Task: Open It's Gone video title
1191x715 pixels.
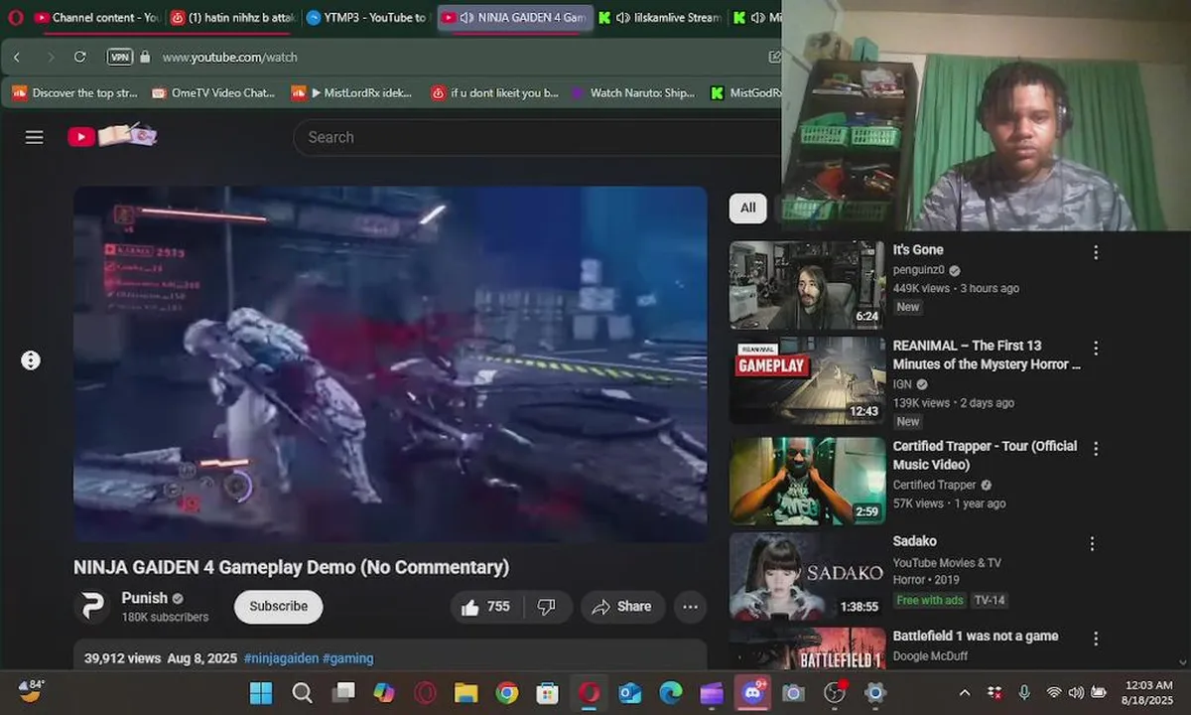Action: 918,250
